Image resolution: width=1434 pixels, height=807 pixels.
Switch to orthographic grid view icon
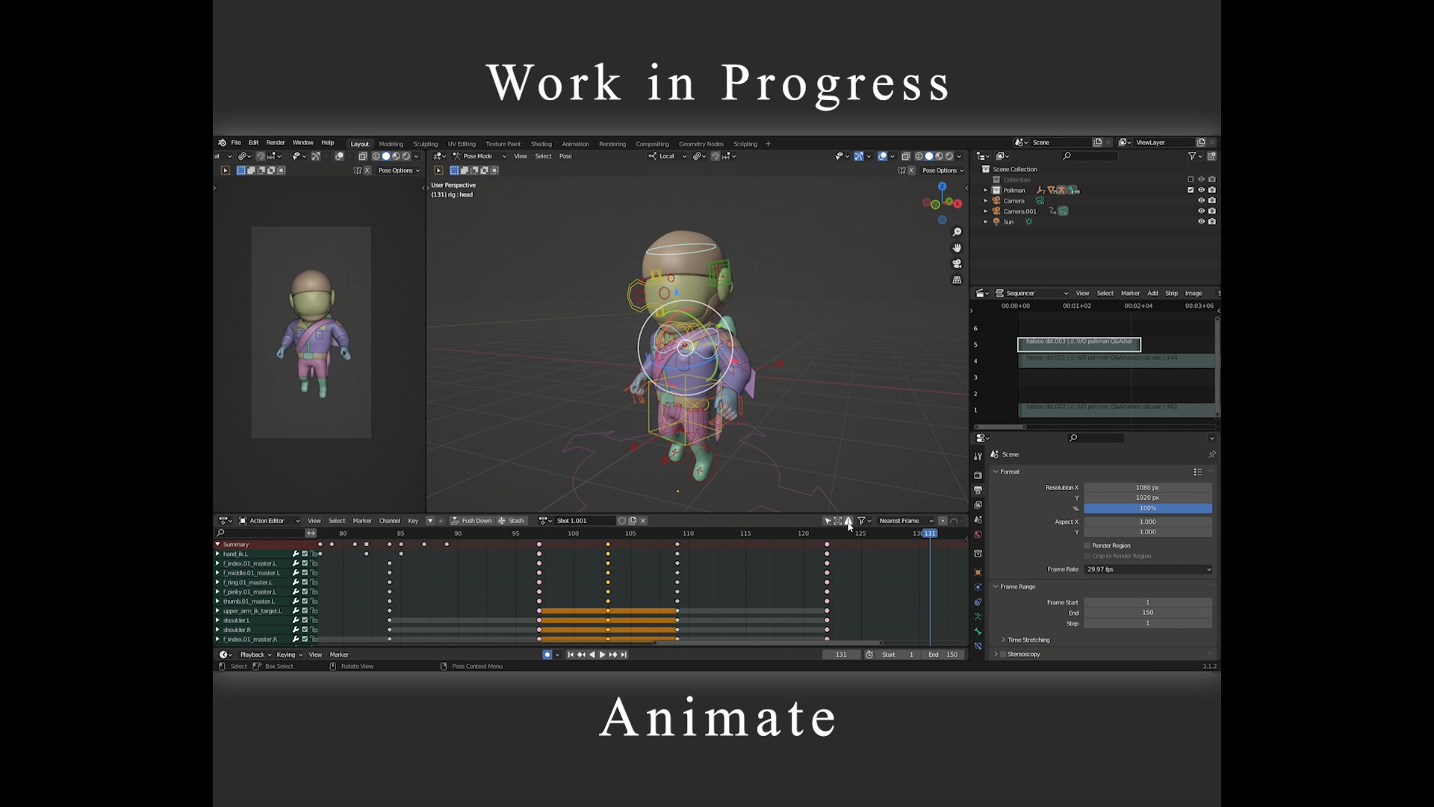pos(957,279)
